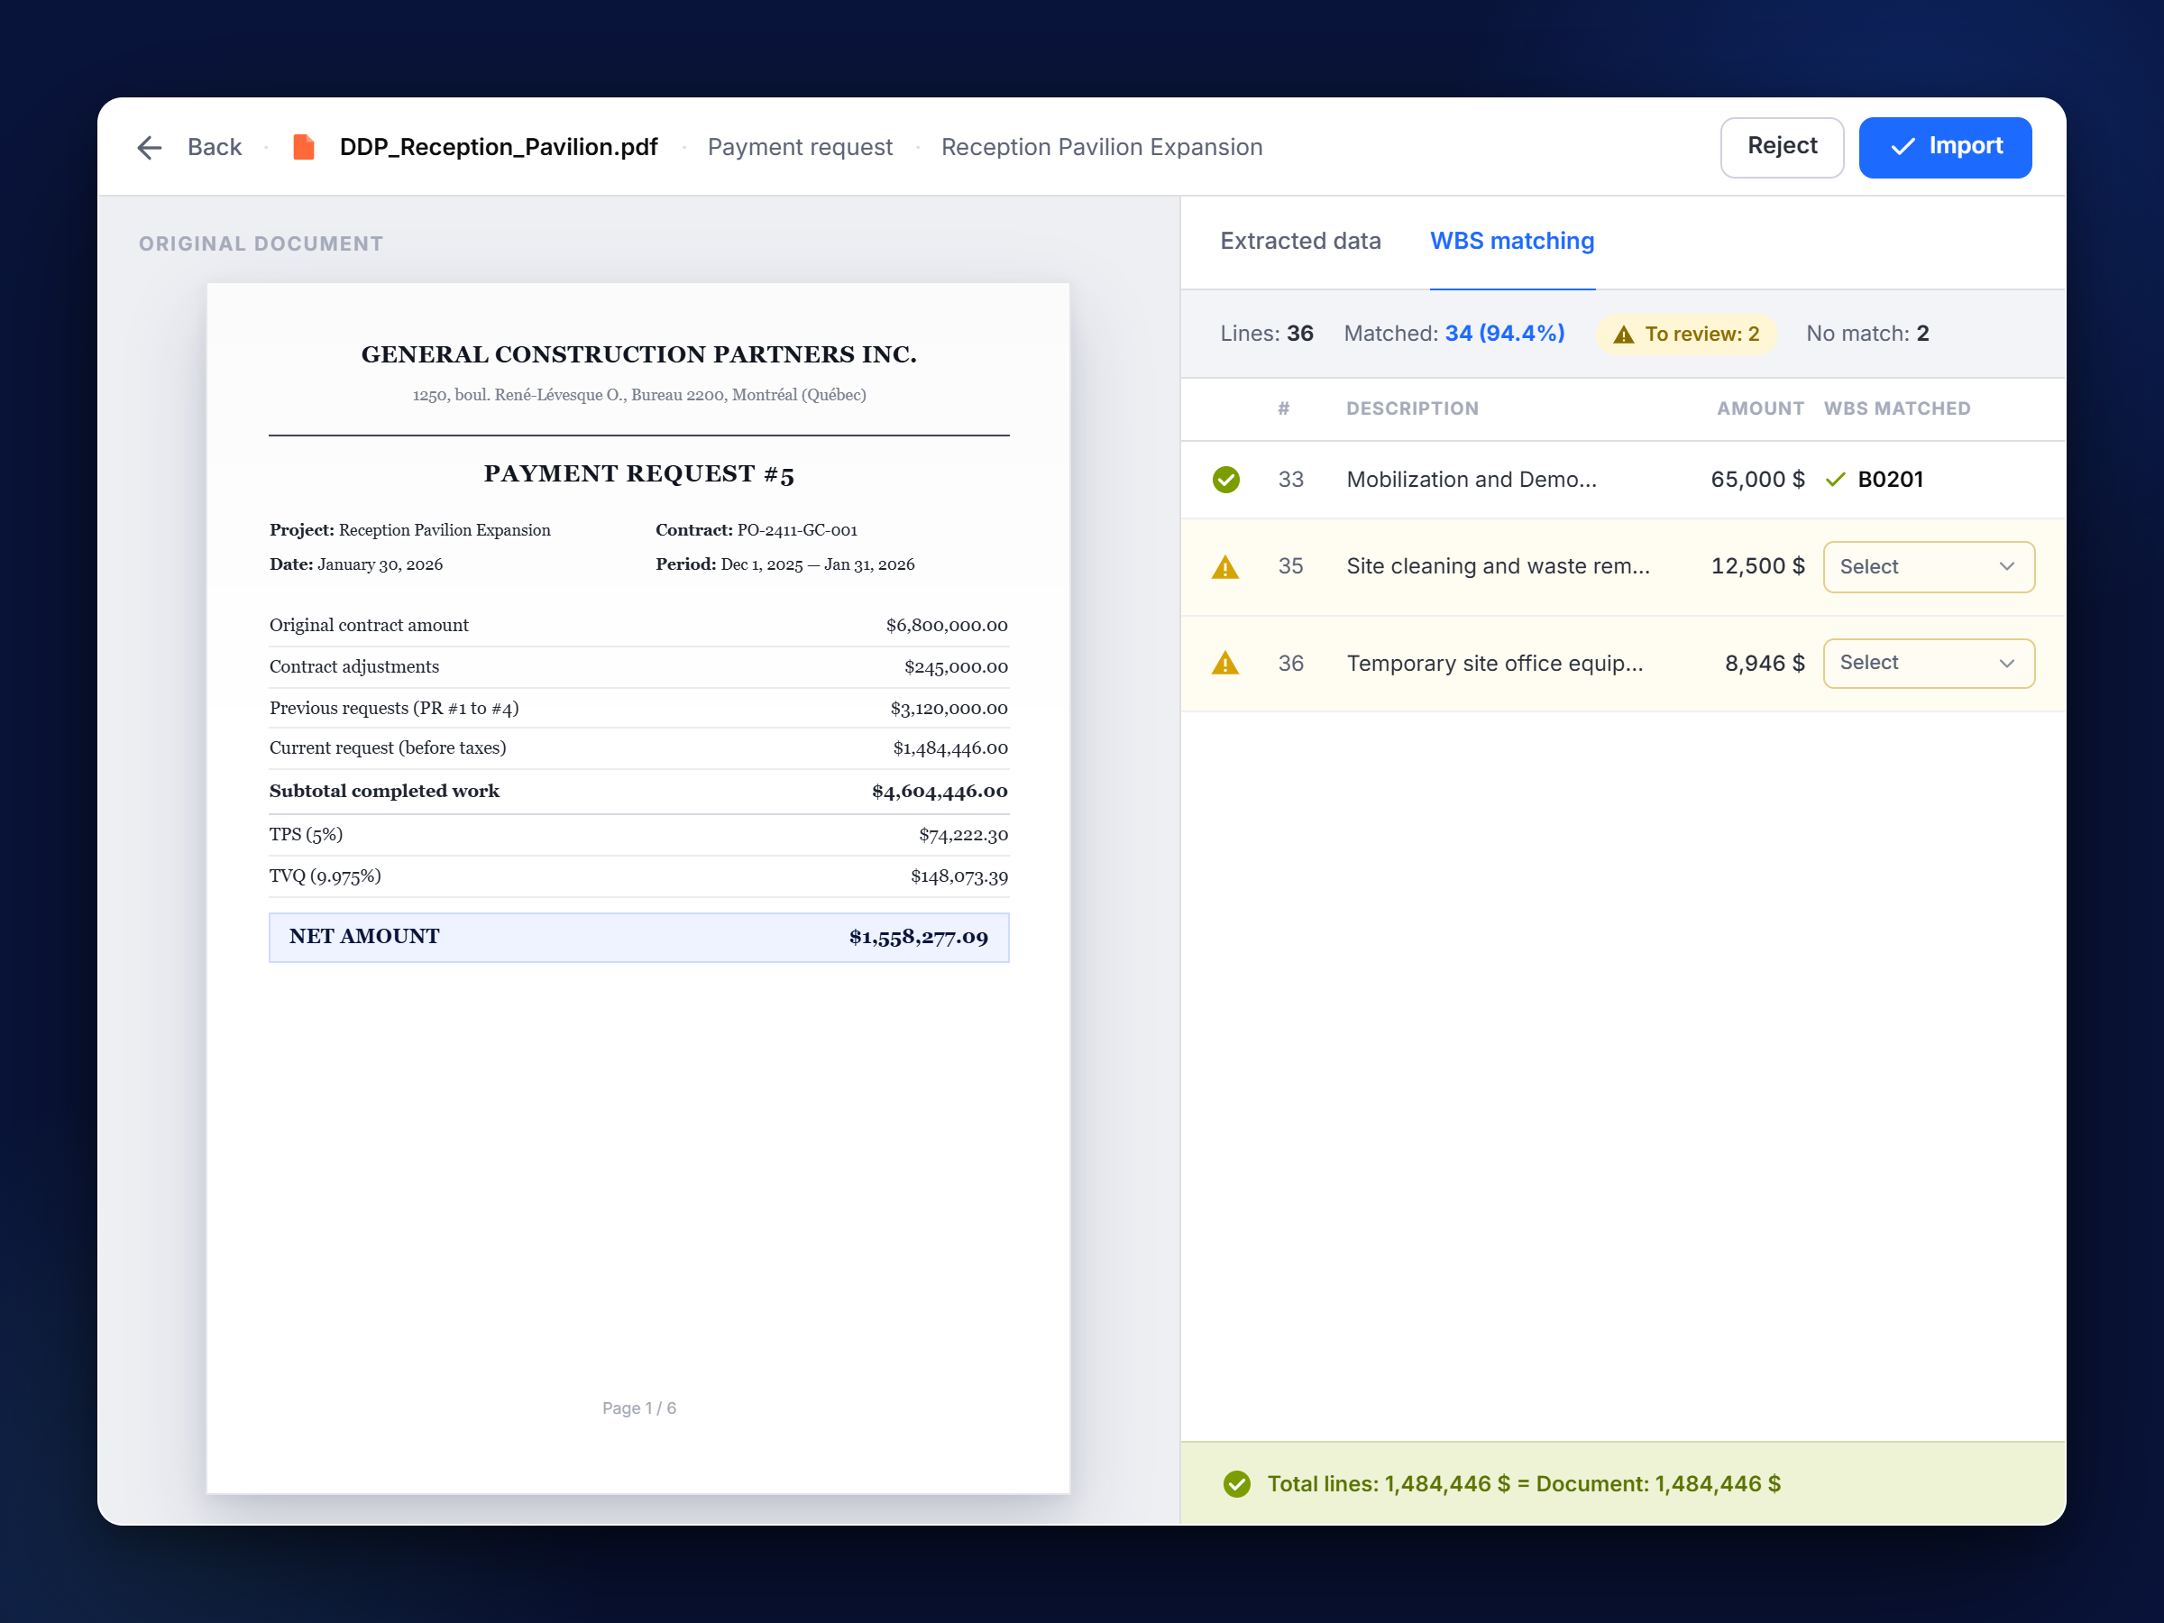Click the 65,000 $ amount
This screenshot has height=1623, width=2164.
1757,480
